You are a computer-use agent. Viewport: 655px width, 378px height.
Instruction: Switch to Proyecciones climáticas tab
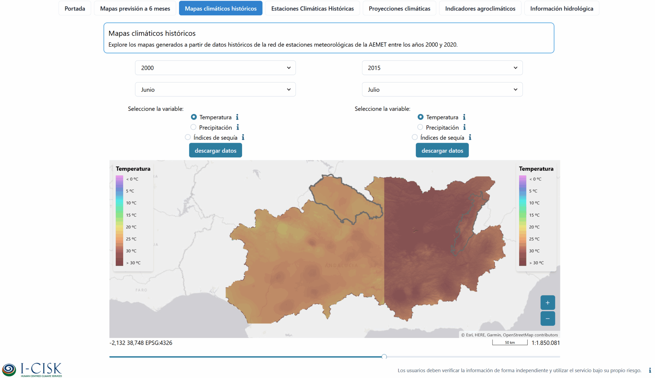(x=399, y=8)
